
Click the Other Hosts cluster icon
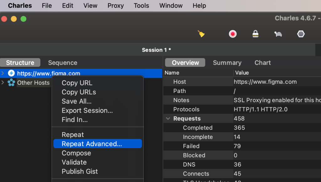(11, 83)
